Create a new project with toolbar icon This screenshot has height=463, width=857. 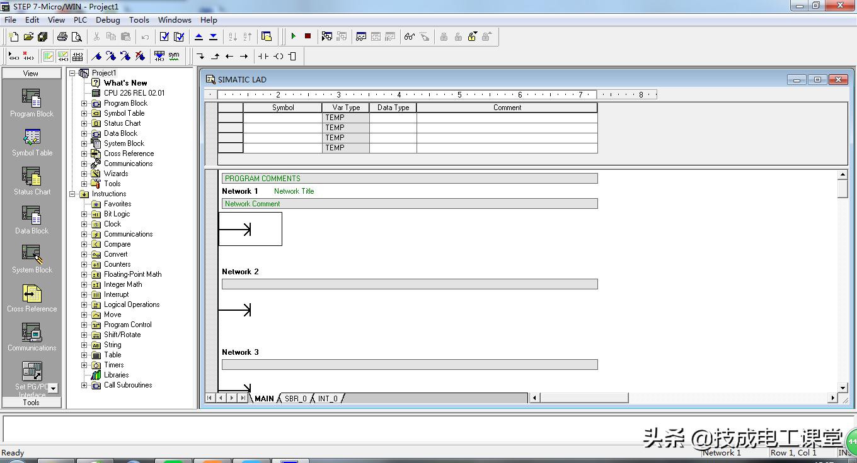pos(14,36)
